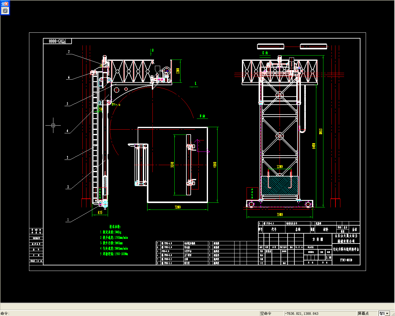Click the 技术参数 heading text
The width and height of the screenshot is (395, 316).
coord(115,227)
